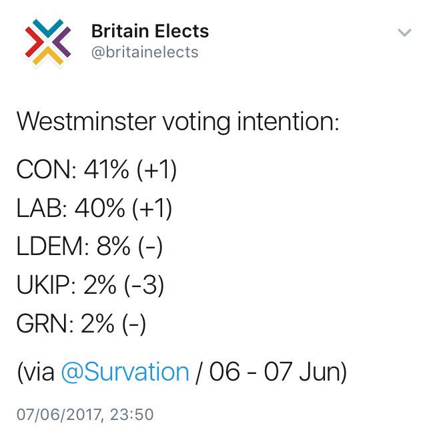This screenshot has width=427, height=436.
Task: Click the (-3) change beside UKIP
Action: pyautogui.click(x=143, y=286)
